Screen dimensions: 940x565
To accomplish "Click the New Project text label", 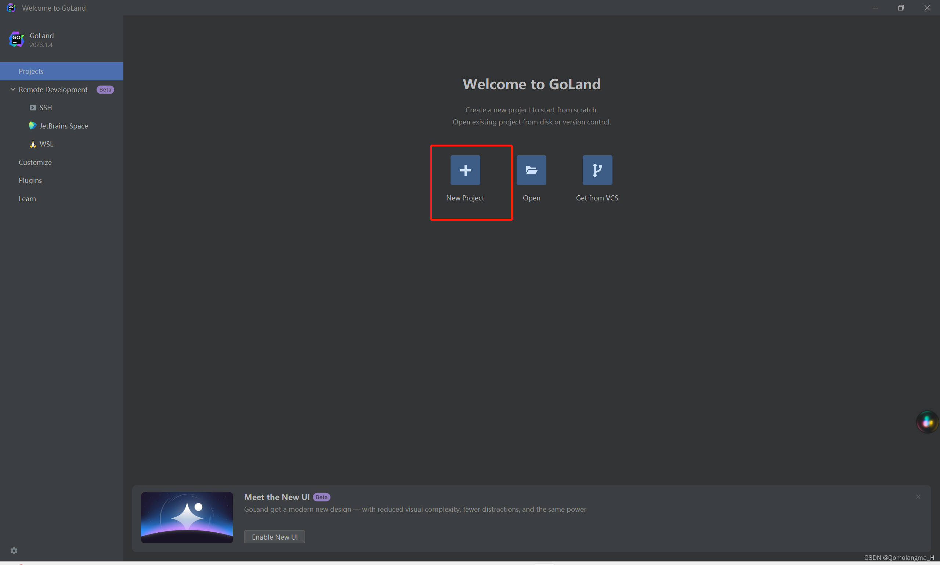I will point(465,198).
